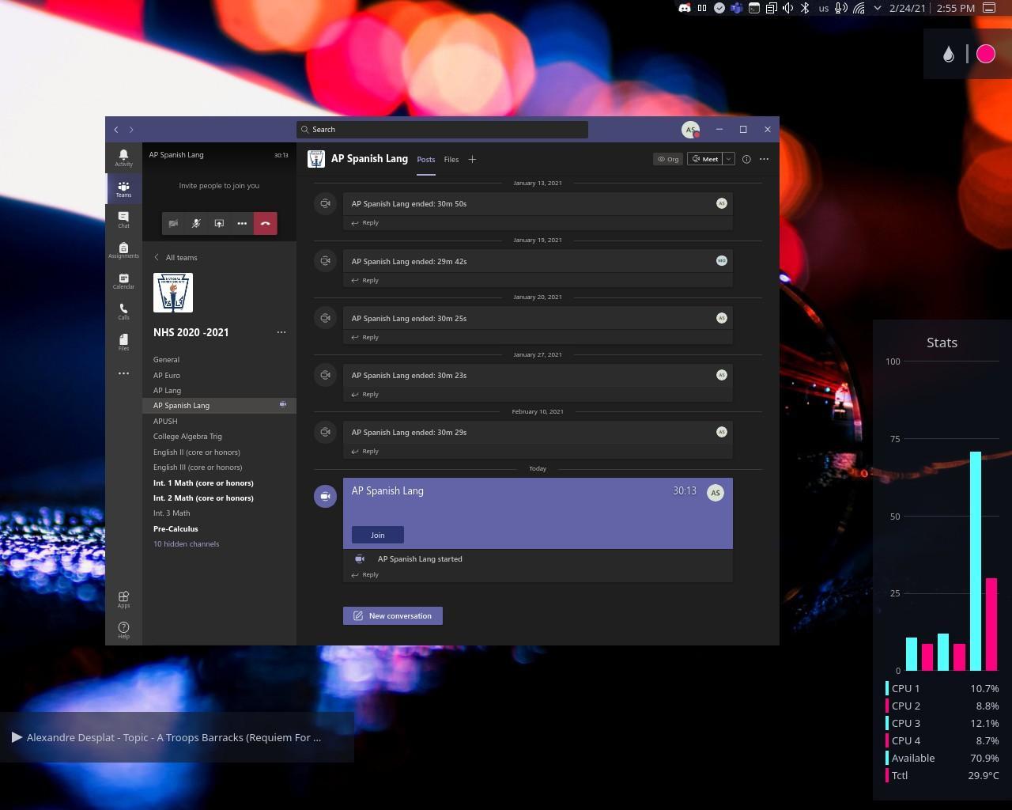Open the speaker volume tray icon
The width and height of the screenshot is (1012, 810).
point(788,8)
